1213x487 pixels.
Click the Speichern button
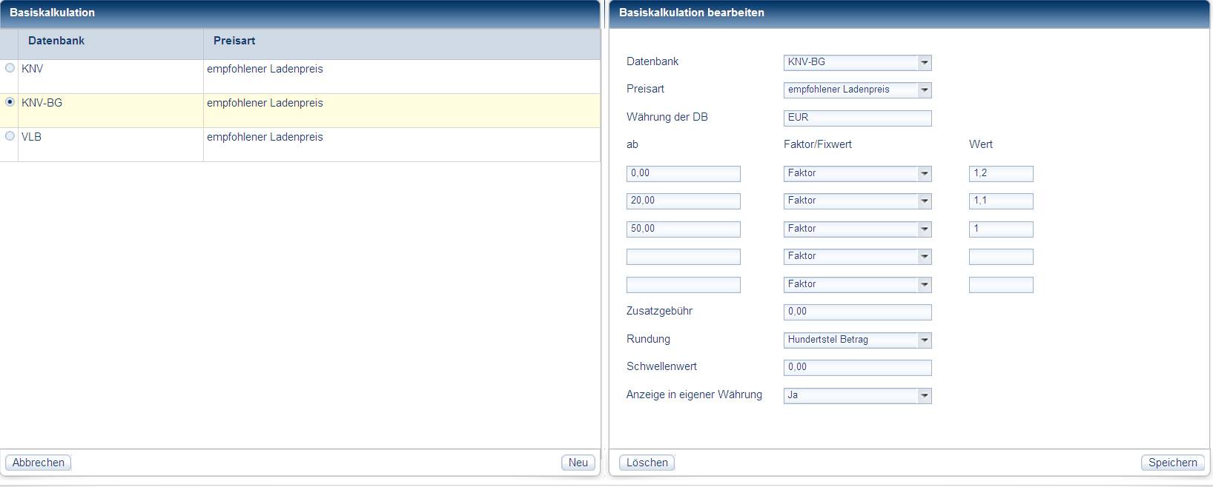point(1172,463)
